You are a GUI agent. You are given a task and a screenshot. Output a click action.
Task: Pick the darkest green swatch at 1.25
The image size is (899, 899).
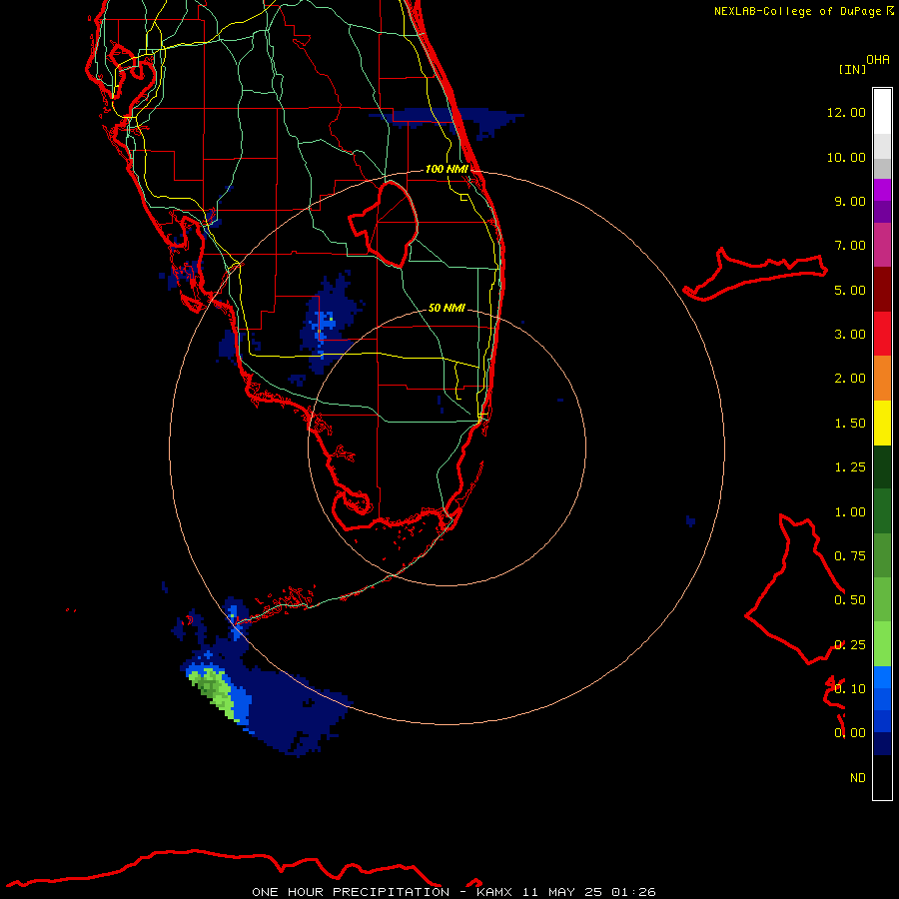click(x=882, y=466)
